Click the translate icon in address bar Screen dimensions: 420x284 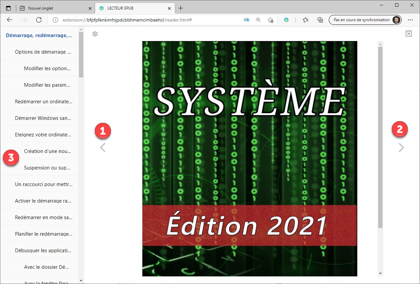coord(246,20)
